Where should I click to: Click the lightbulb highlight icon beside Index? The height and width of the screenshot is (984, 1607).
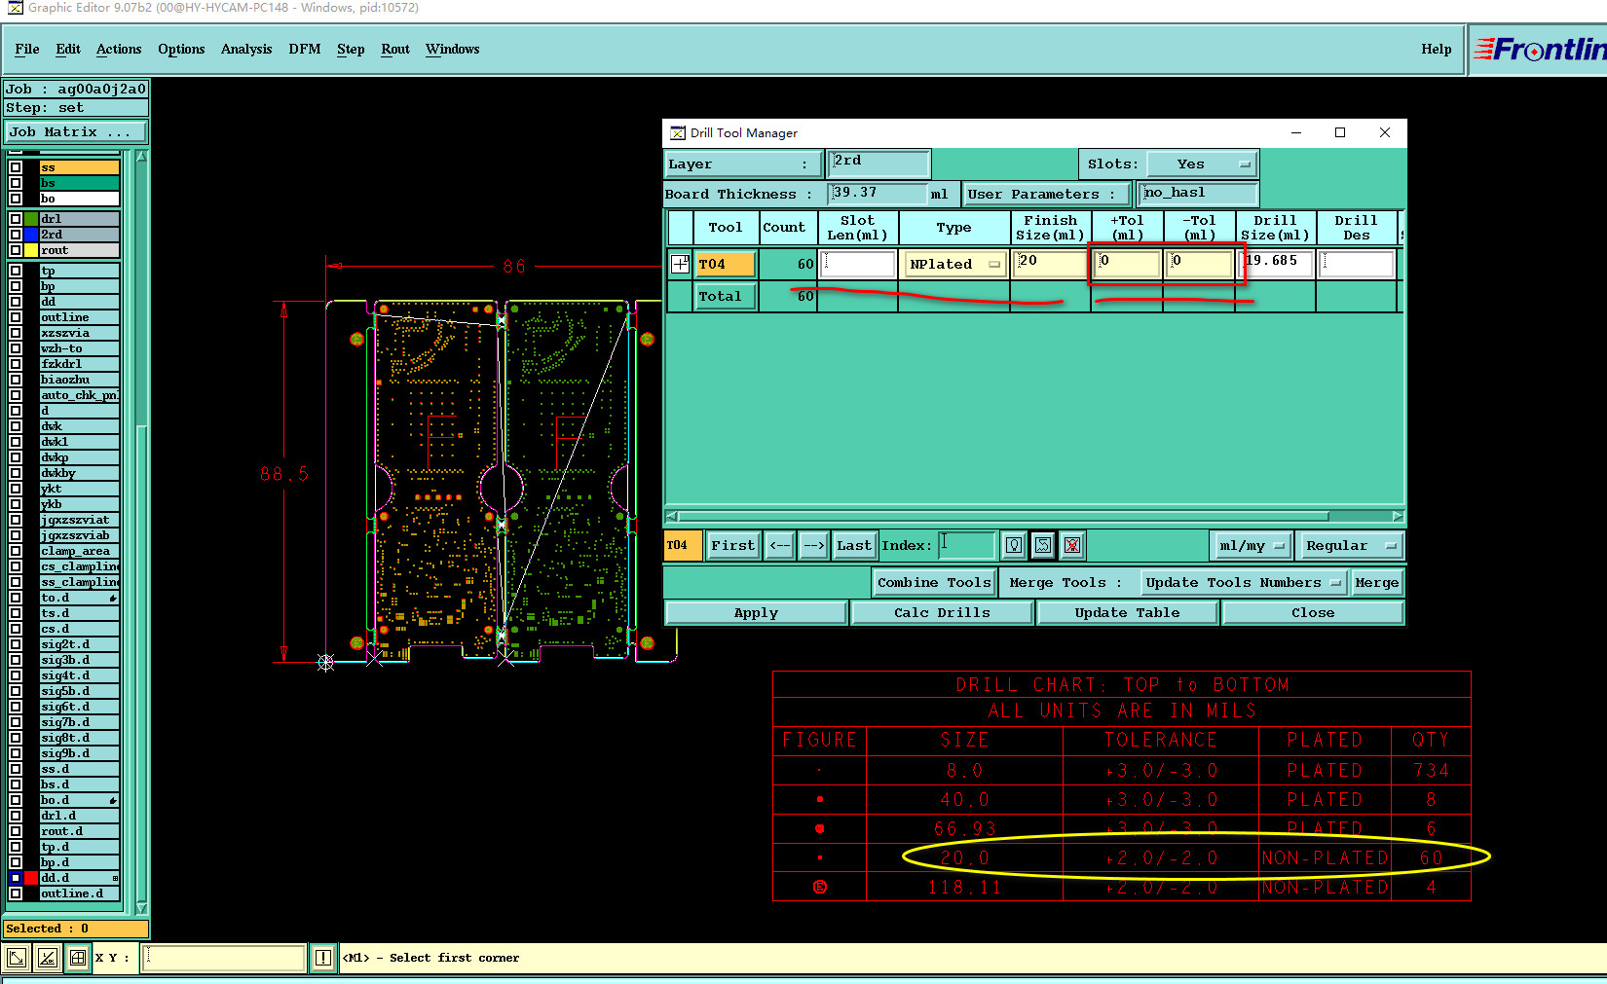(x=1014, y=546)
